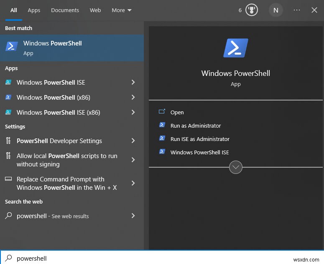
Task: Expand powershell web results arrow
Action: pos(133,216)
